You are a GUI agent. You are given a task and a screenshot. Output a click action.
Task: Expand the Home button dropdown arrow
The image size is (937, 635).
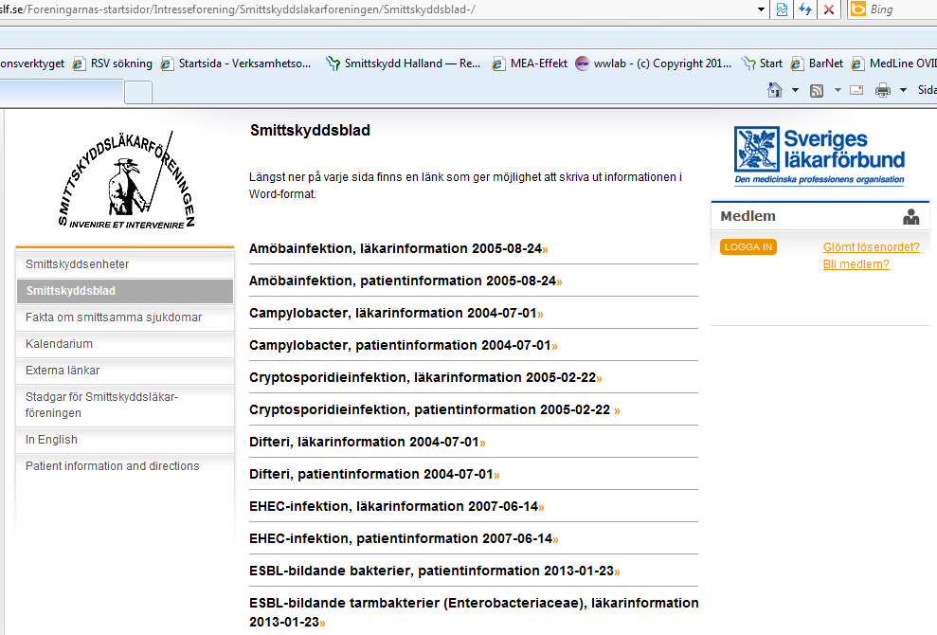click(x=795, y=90)
